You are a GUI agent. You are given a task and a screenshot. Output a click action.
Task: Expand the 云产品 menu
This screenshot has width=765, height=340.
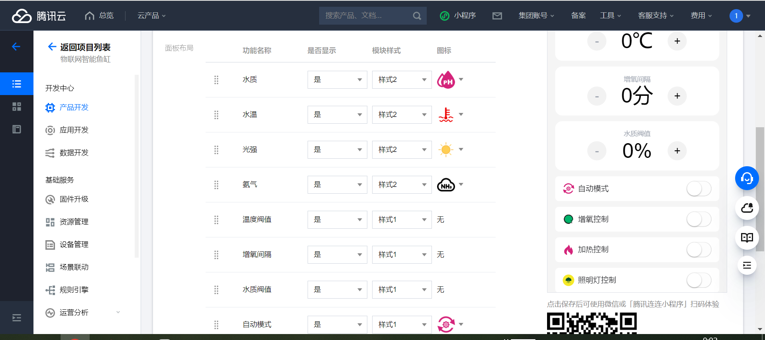pos(151,16)
